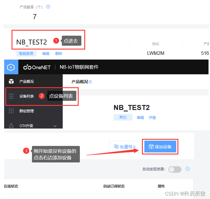Open 详情 link in product overview
210x199 pixels.
tap(152, 117)
